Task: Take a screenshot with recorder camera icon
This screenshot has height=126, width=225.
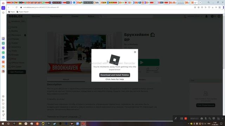Action: pyautogui.click(x=201, y=118)
